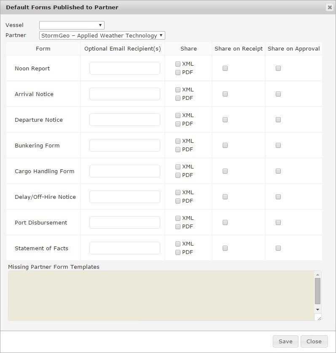336x353 pixels.
Task: Click inside Missing Partner Form Templates area
Action: click(x=160, y=296)
